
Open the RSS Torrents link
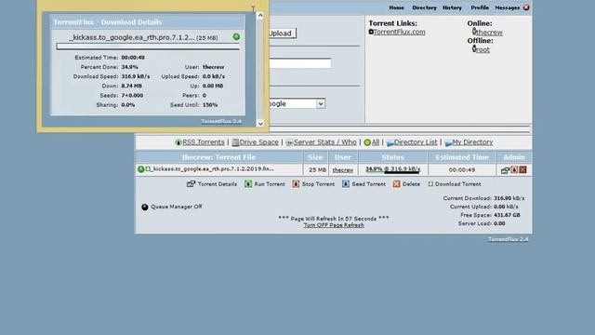click(x=204, y=142)
